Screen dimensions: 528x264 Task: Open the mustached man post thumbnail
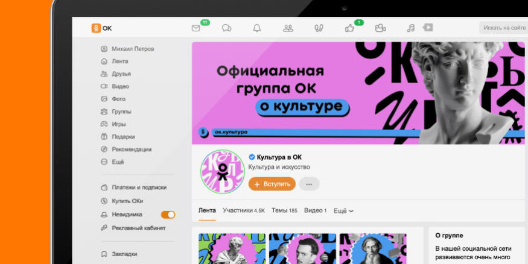pos(302,248)
